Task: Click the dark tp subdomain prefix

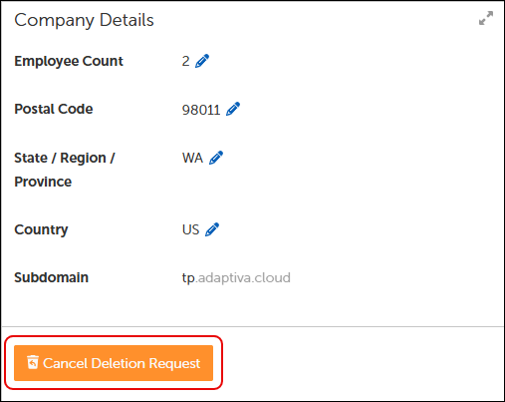Action: click(188, 278)
